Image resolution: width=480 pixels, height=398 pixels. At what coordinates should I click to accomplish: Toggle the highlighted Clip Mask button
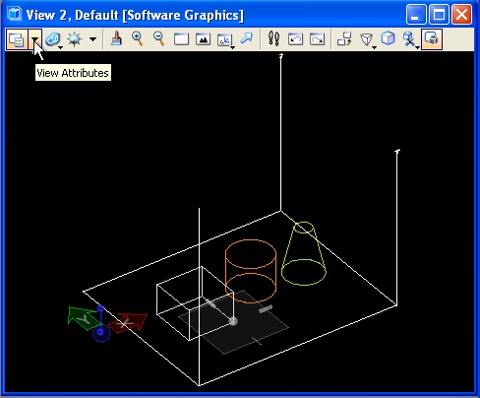click(432, 39)
